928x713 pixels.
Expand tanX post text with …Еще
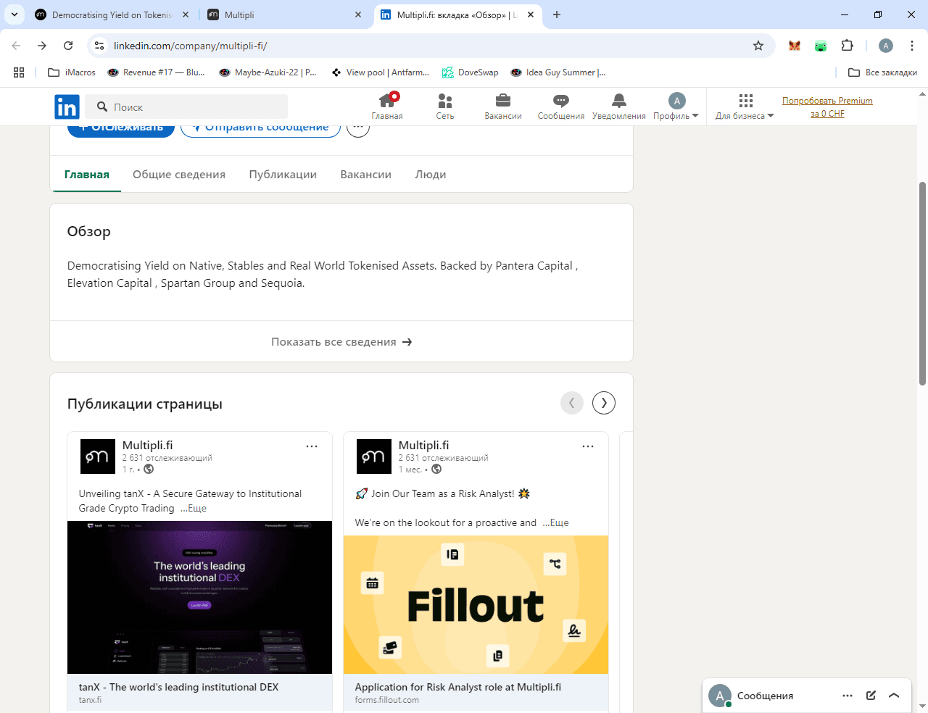coord(194,509)
